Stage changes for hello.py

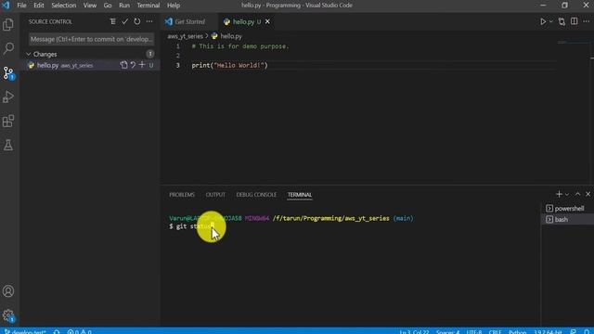[x=142, y=65]
